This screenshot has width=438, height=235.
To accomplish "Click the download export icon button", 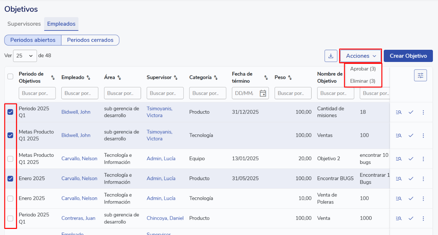I will point(331,56).
